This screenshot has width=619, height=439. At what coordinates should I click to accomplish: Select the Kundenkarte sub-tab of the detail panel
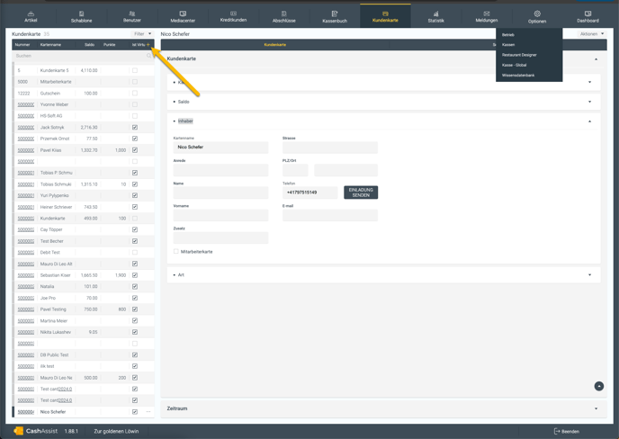click(274, 45)
